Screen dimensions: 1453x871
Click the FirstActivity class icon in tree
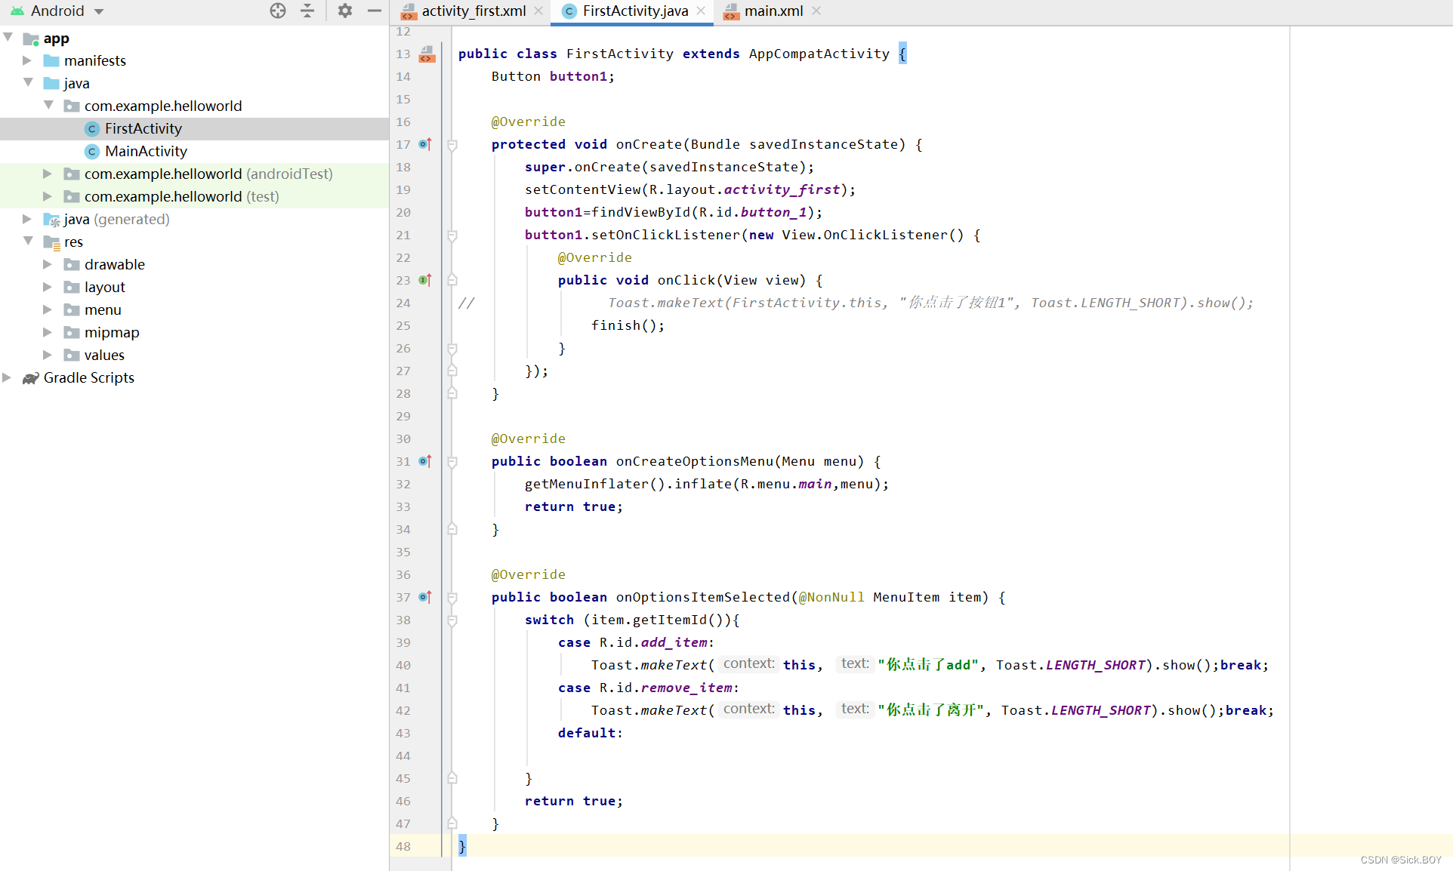click(92, 128)
